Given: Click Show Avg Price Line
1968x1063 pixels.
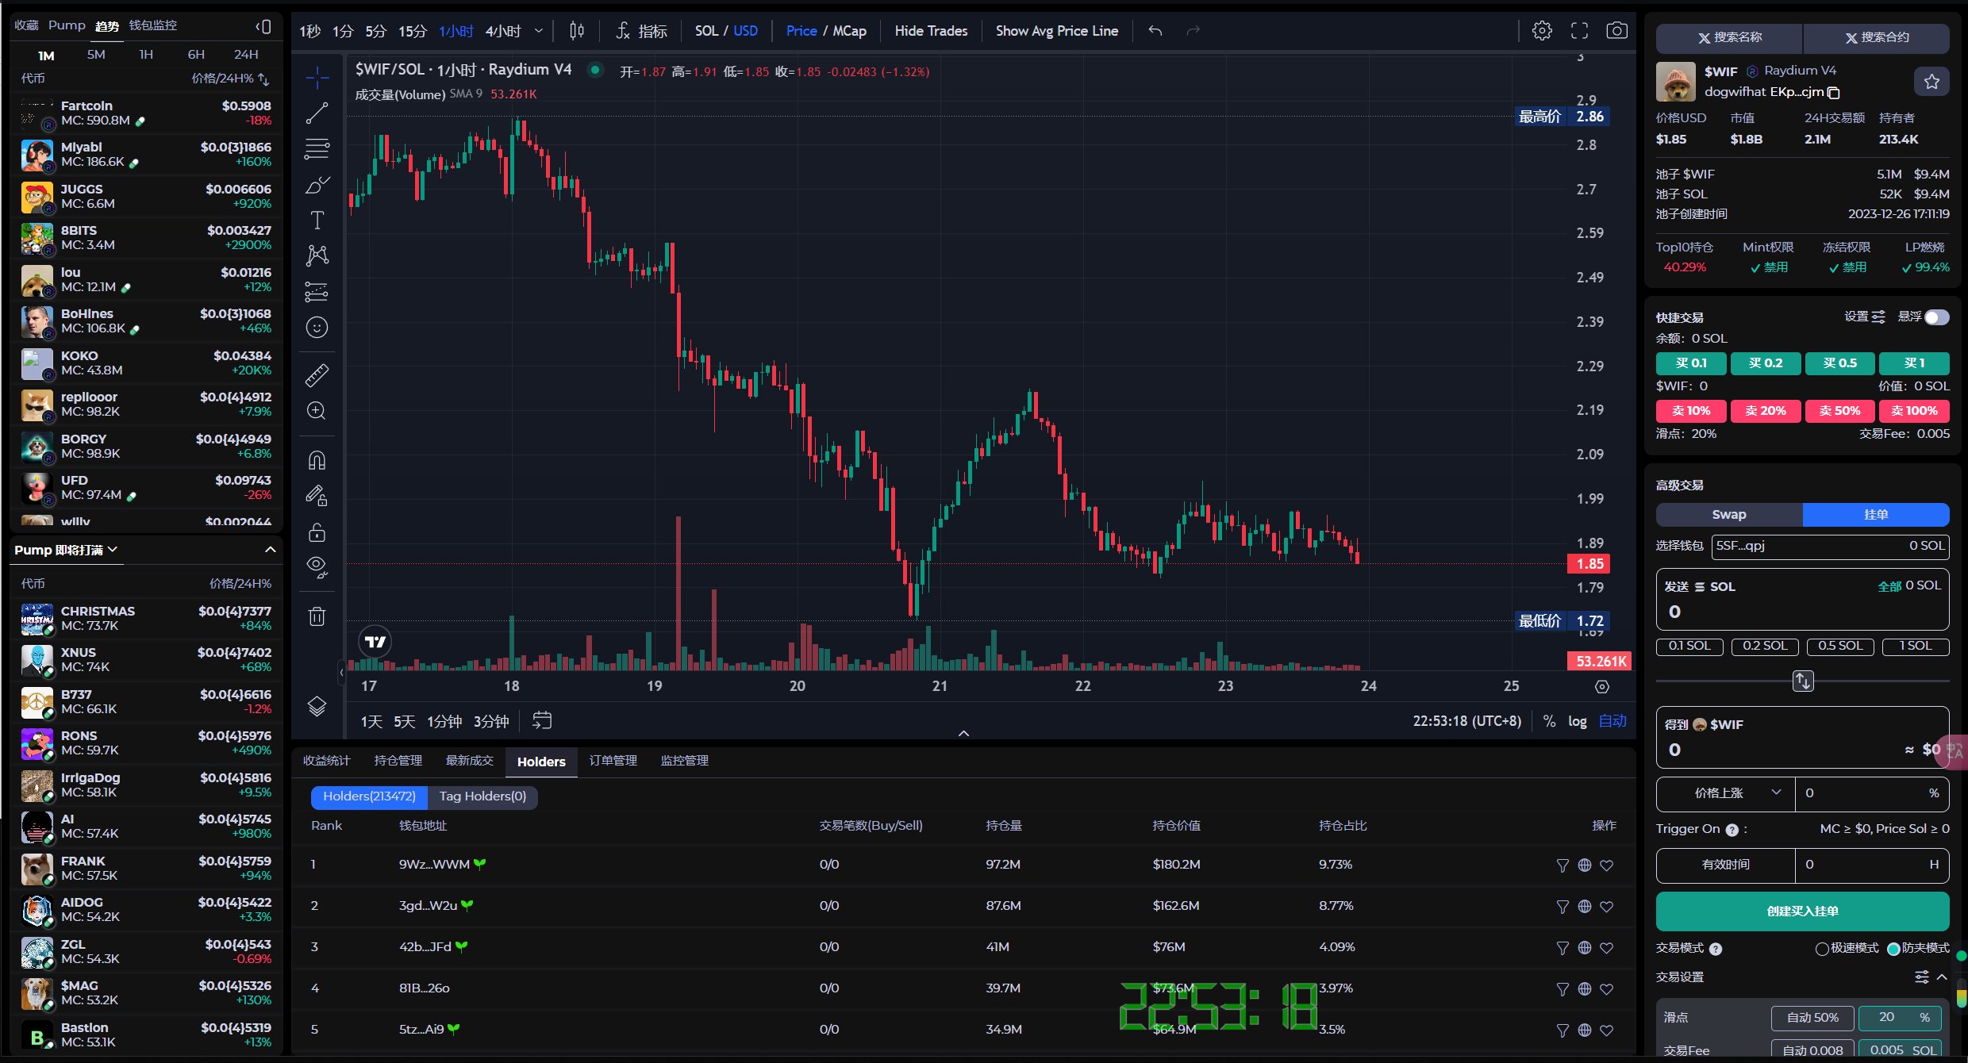Looking at the screenshot, I should click(1056, 31).
